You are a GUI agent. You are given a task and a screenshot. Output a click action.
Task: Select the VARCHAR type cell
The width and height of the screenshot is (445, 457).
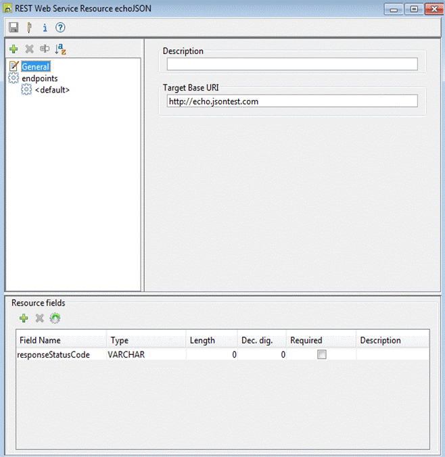coord(126,355)
